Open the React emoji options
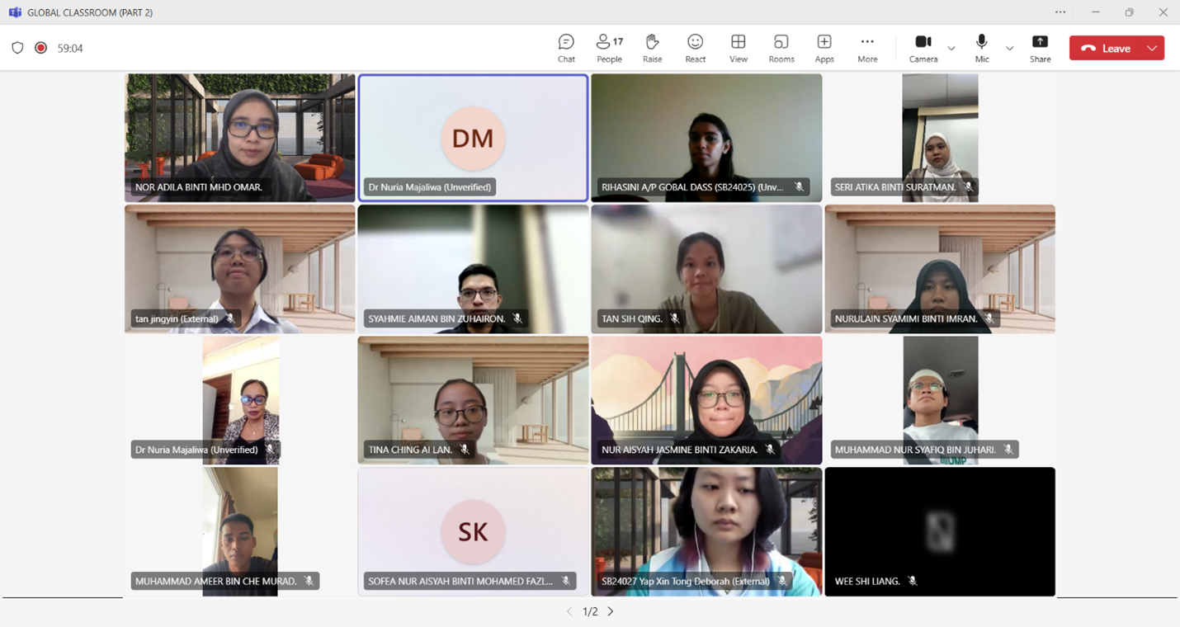 696,48
